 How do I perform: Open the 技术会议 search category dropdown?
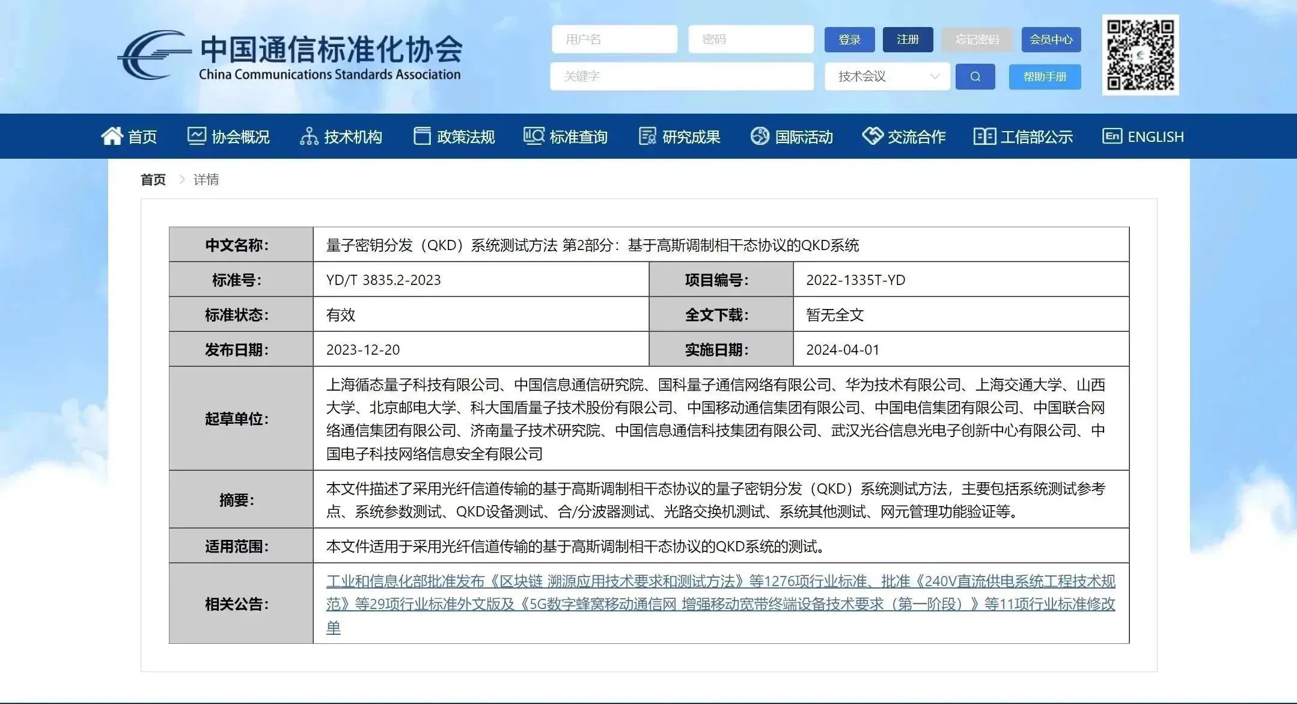point(887,76)
